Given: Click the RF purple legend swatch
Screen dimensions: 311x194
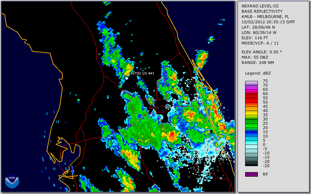Looking at the screenshot, I should 251,174.
